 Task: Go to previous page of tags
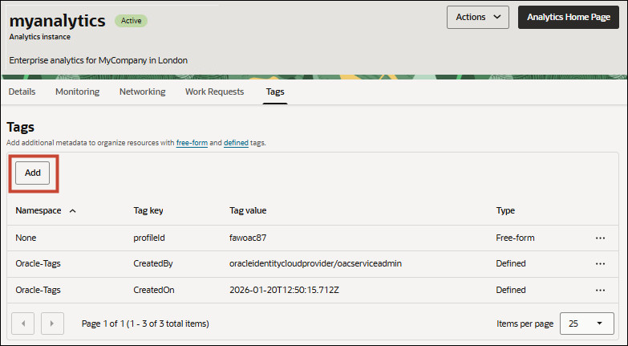[22, 324]
